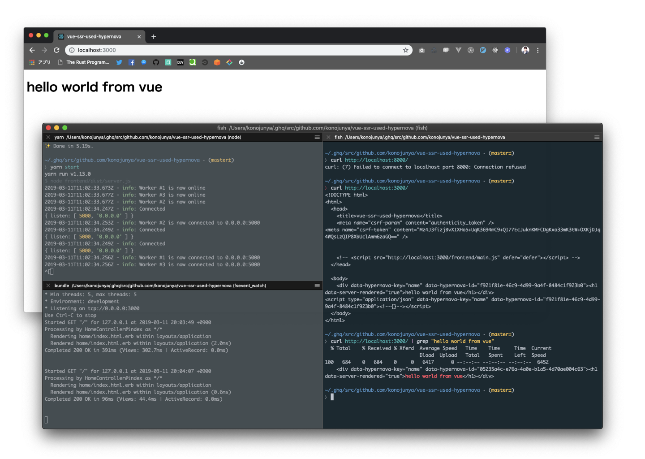Open the right fish pane hamburger menu

[597, 137]
